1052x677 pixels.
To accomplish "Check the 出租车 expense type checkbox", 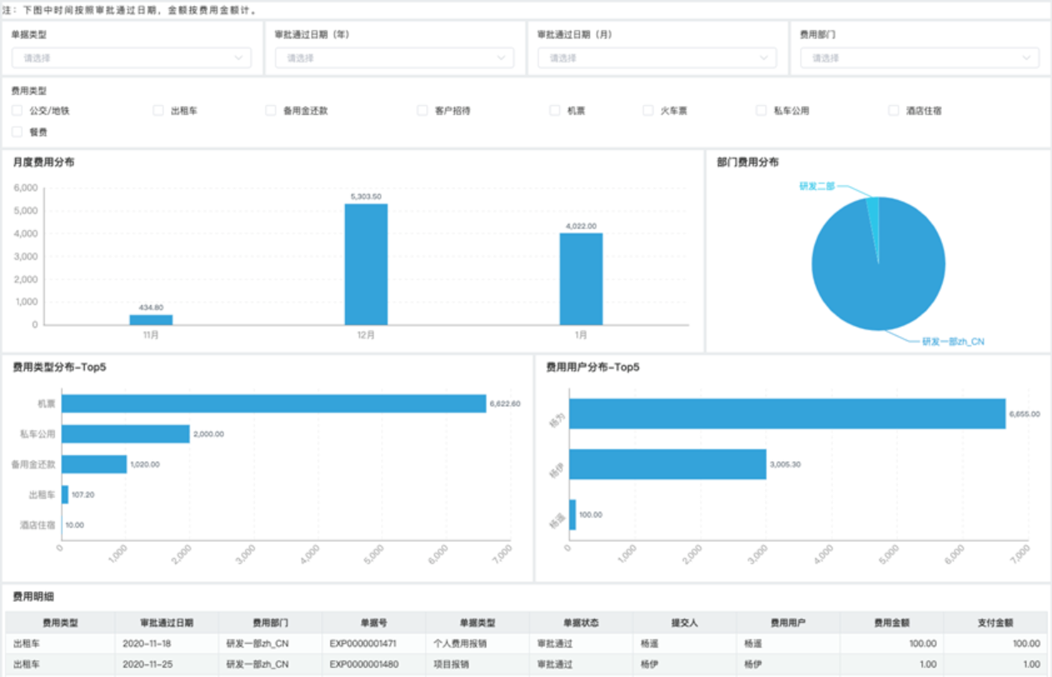I will point(158,110).
